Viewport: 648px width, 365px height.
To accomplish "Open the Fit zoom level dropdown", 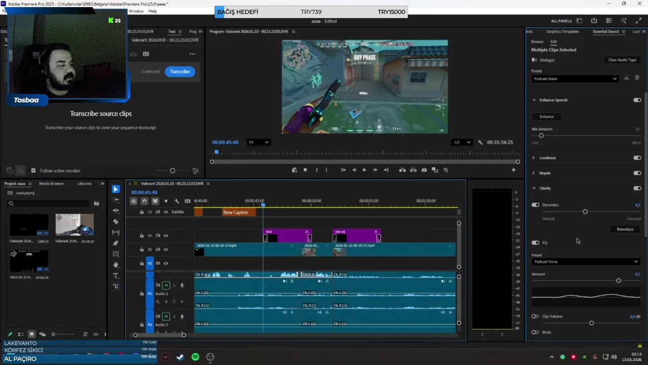I will point(259,142).
